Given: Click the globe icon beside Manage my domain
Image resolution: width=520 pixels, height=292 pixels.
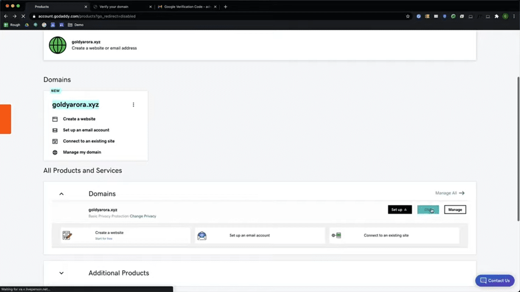Looking at the screenshot, I should (x=55, y=153).
